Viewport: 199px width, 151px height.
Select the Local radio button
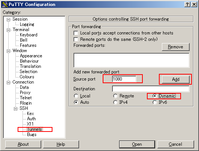click(76, 96)
